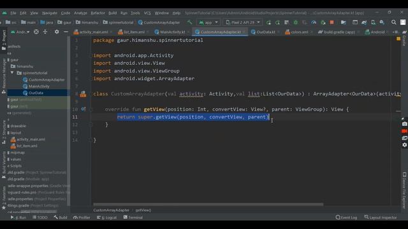Open the Project Structure toolbar icon
The image size is (408, 229).
pyautogui.click(x=344, y=23)
